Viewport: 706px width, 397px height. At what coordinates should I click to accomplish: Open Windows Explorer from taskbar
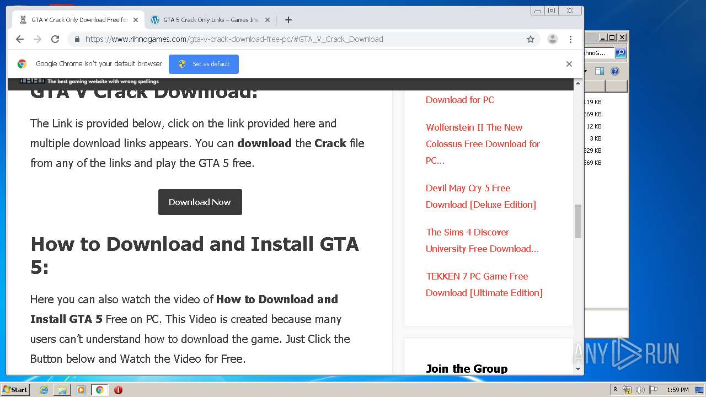pos(62,390)
